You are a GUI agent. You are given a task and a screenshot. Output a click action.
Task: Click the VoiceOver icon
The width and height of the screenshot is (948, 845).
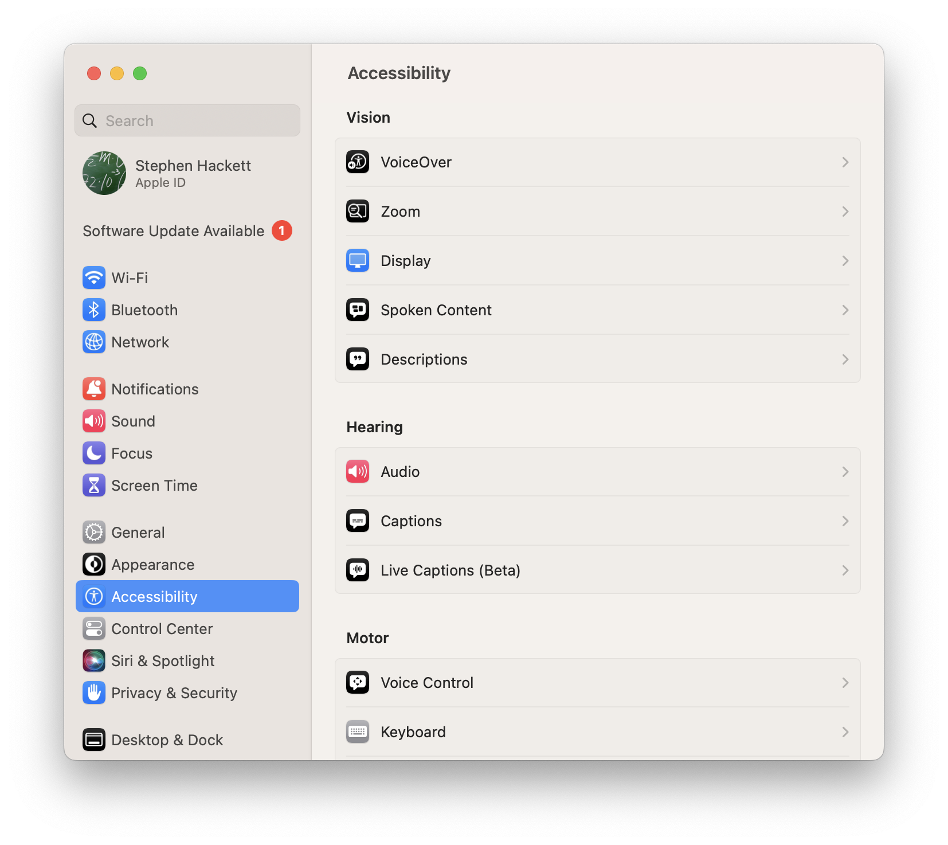click(x=358, y=162)
